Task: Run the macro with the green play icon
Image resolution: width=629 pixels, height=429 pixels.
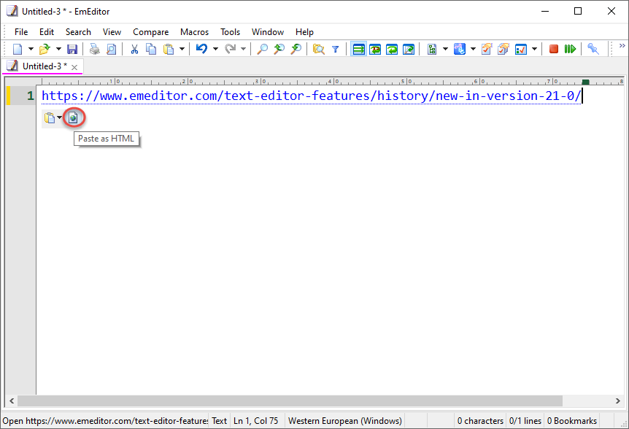Action: point(571,49)
